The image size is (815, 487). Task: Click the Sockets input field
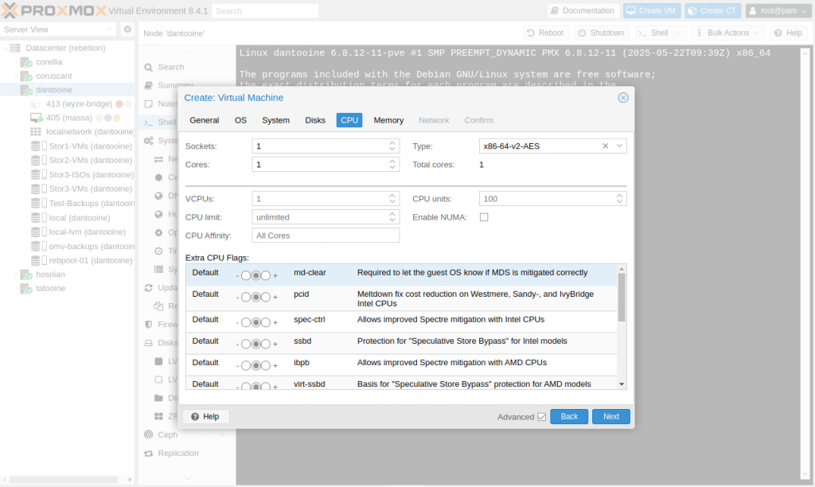click(326, 146)
